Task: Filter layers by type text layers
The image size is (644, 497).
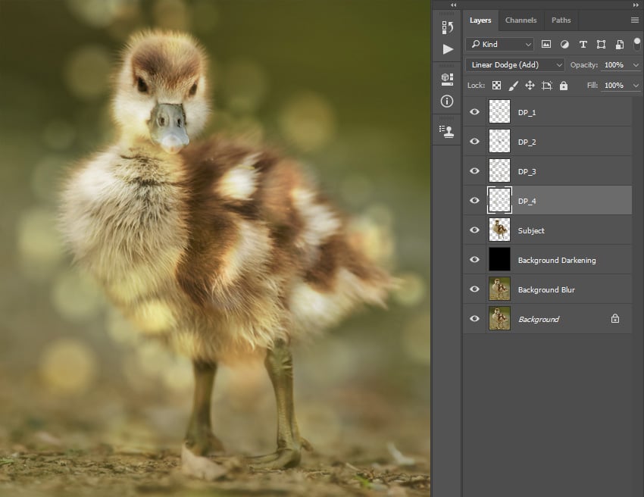Action: click(x=583, y=45)
